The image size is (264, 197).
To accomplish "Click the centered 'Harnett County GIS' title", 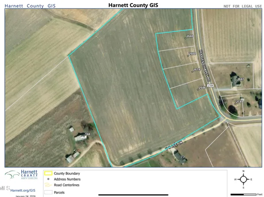I will (133, 5).
